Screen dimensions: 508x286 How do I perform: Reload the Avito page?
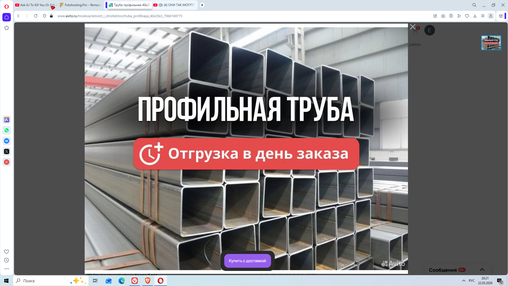click(36, 16)
